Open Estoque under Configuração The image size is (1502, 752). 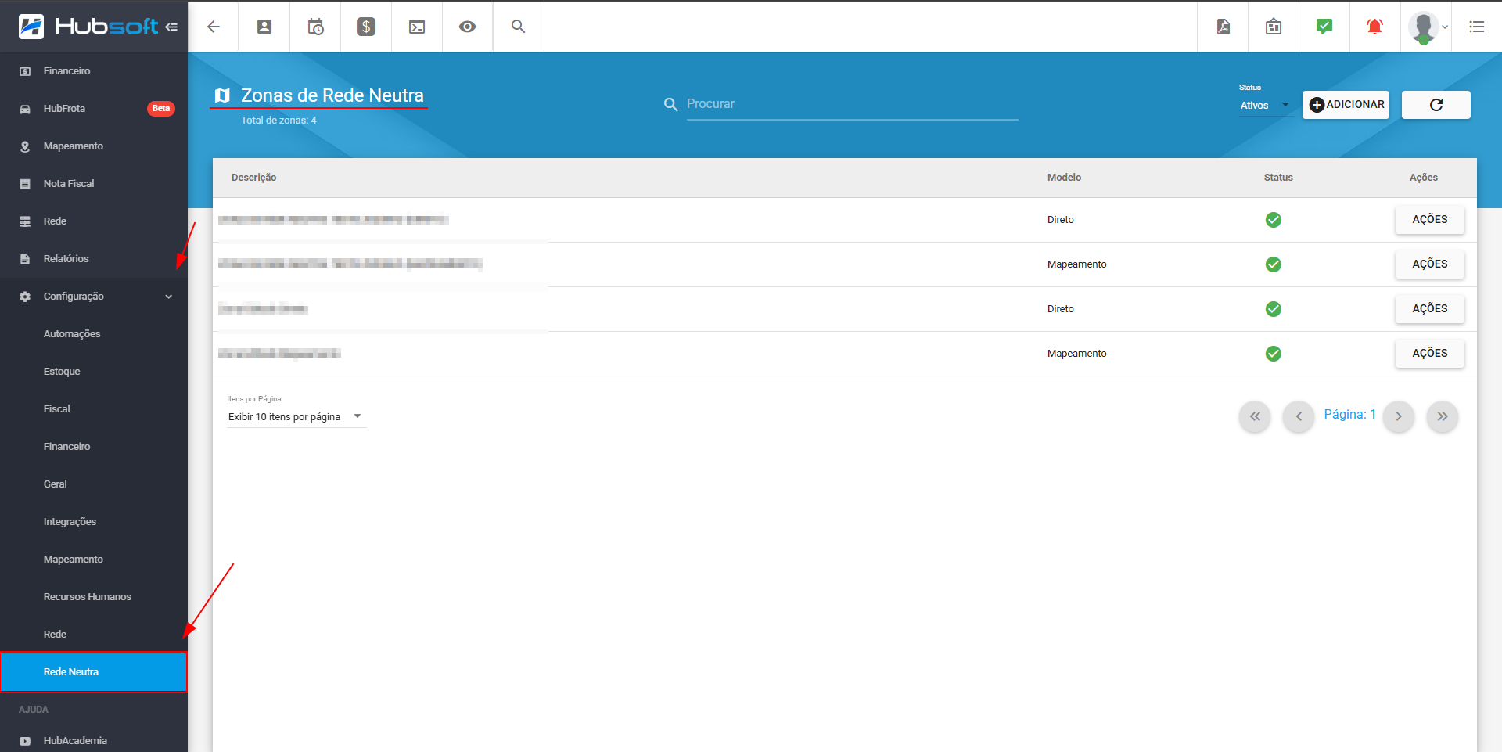click(94, 372)
